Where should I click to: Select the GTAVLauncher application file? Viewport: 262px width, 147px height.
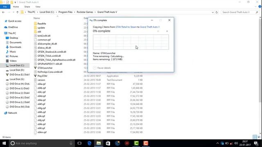pos(45,68)
